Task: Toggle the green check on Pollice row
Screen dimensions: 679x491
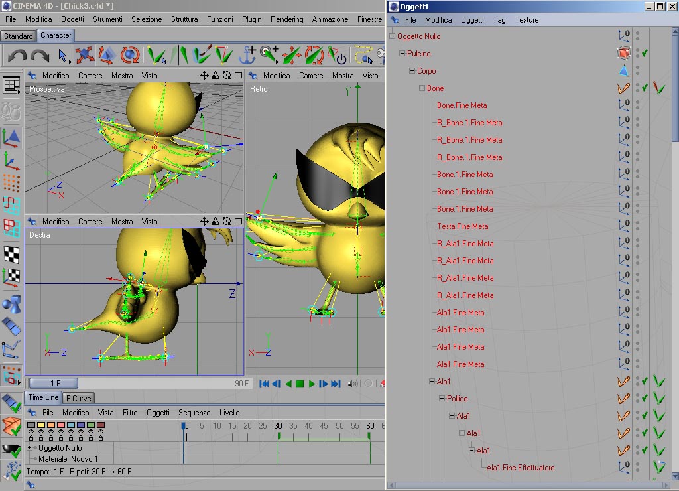Action: [645, 399]
